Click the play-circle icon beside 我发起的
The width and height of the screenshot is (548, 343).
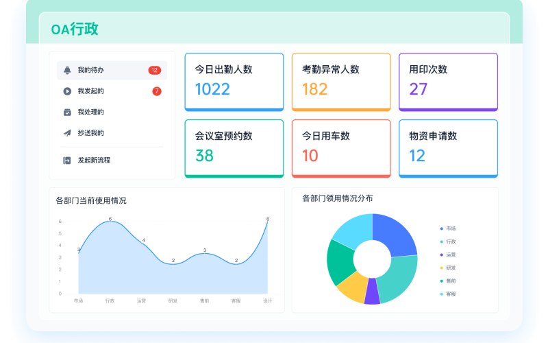click(x=67, y=91)
